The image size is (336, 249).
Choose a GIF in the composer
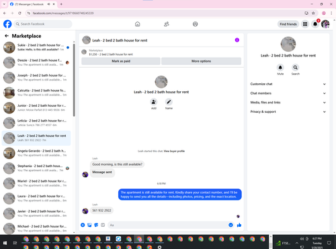[103, 225]
